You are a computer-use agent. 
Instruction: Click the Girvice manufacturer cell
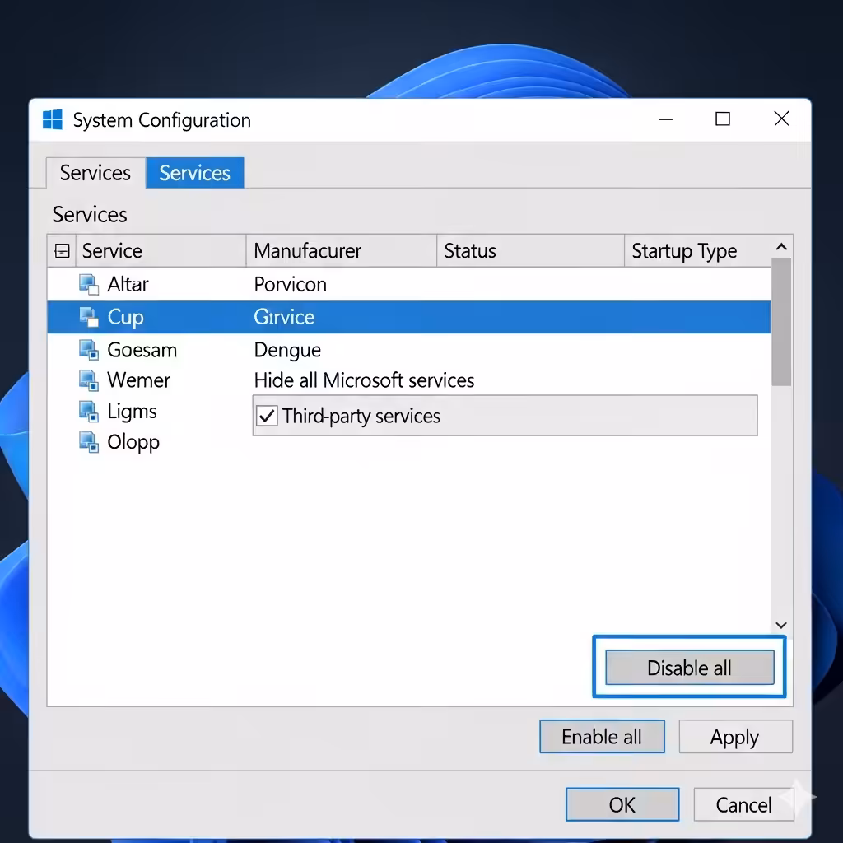tap(284, 317)
